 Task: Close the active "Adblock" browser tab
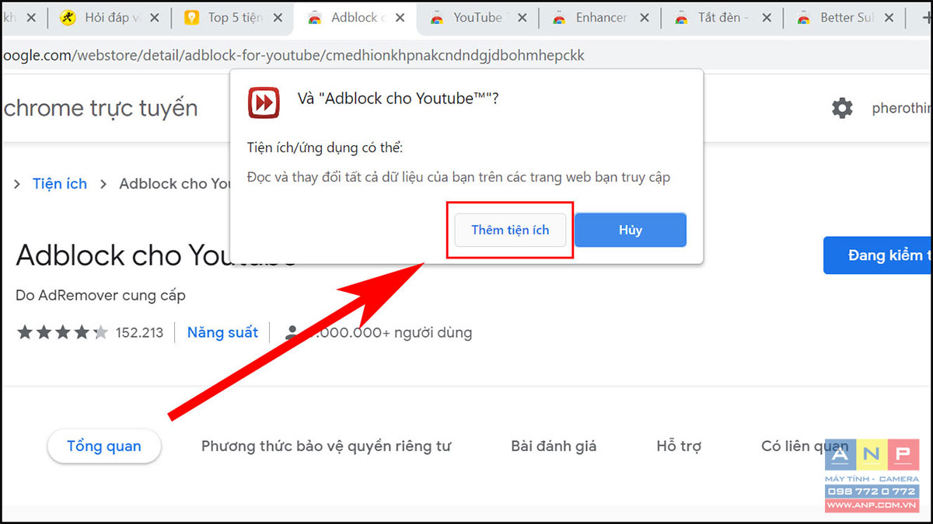pyautogui.click(x=400, y=18)
